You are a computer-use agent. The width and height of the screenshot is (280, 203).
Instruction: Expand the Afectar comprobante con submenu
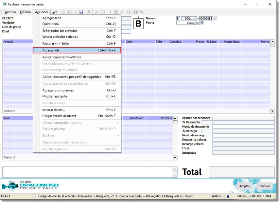[x=118, y=123]
